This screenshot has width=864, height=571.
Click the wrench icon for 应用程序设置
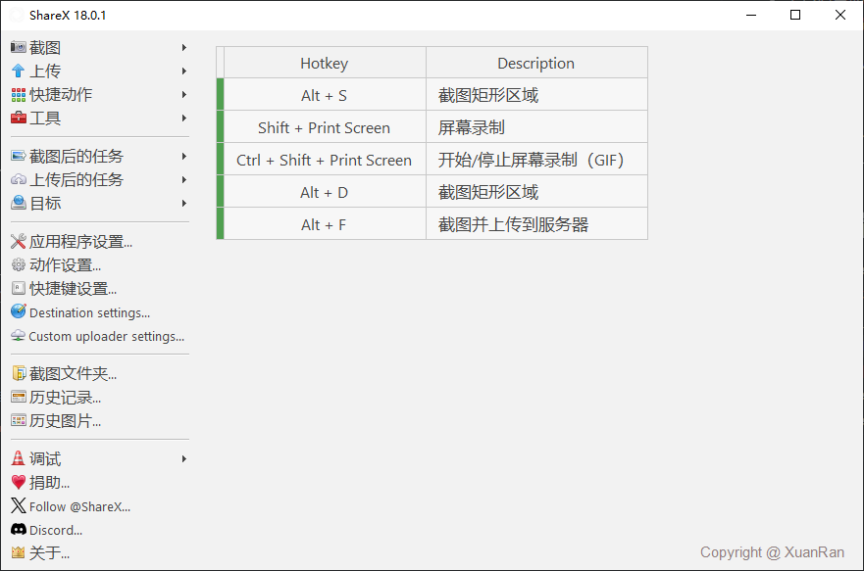pyautogui.click(x=18, y=242)
